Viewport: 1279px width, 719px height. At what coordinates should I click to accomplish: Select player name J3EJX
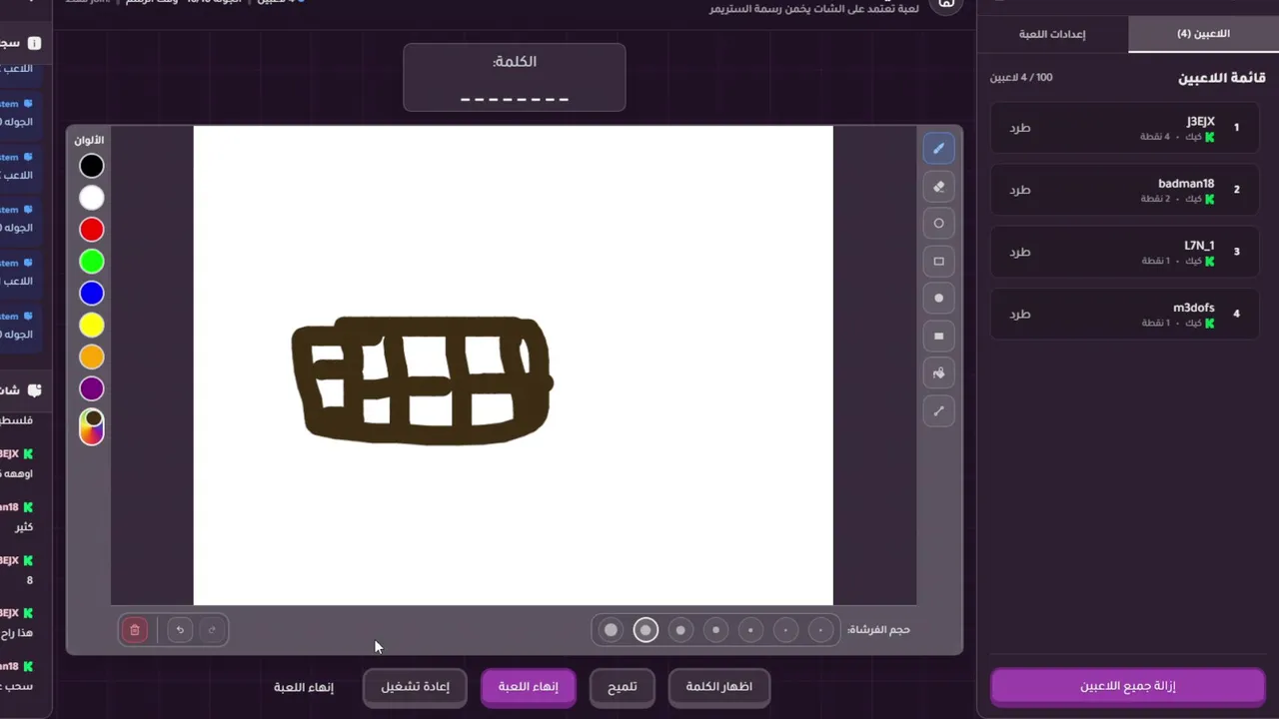tap(1200, 121)
